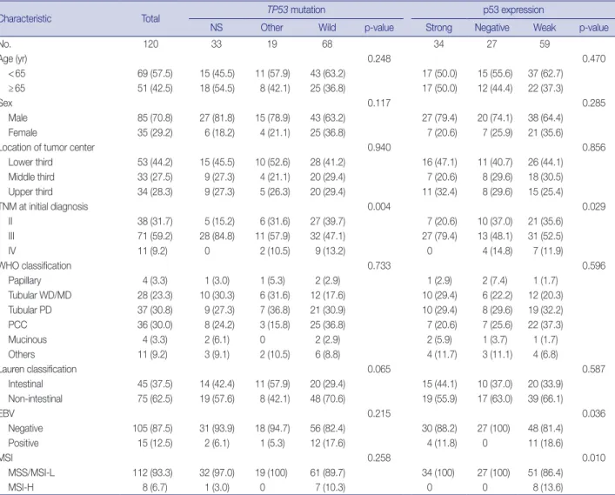The height and width of the screenshot is (495, 615).
Task: Click total value '105 (87.5)' for EBV Negative
Action: [152, 428]
